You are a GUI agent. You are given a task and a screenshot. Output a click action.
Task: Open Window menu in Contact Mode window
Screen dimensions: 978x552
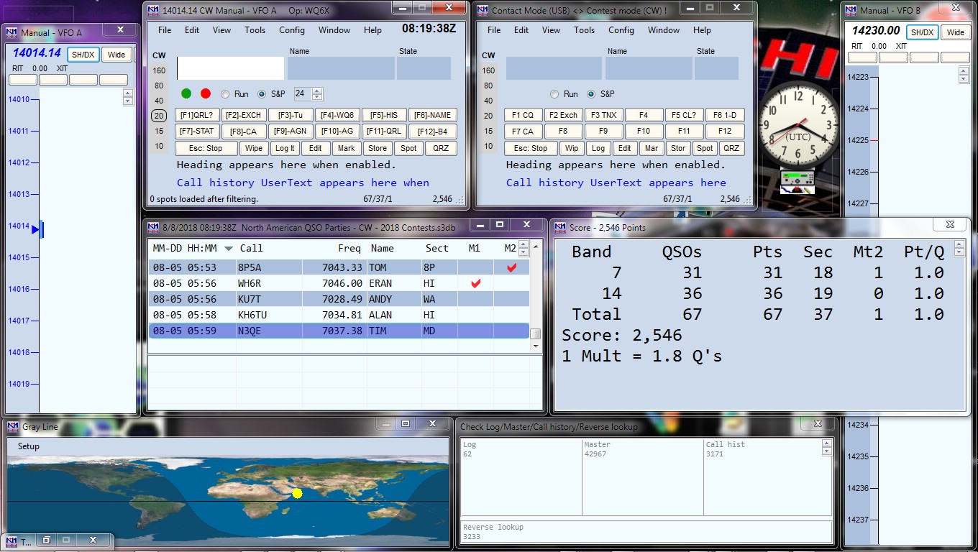(663, 30)
